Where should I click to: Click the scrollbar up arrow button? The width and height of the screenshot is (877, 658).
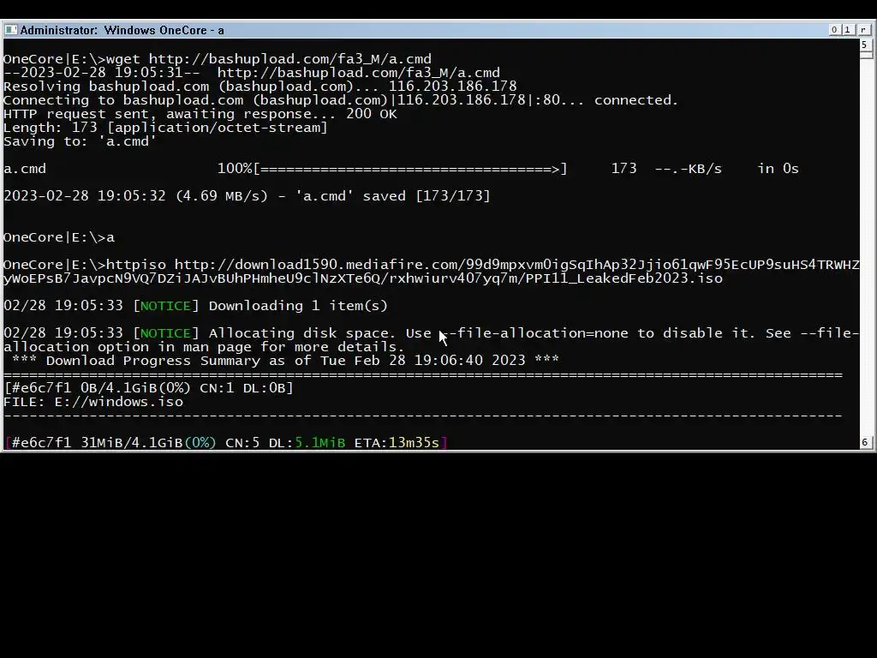pyautogui.click(x=865, y=45)
